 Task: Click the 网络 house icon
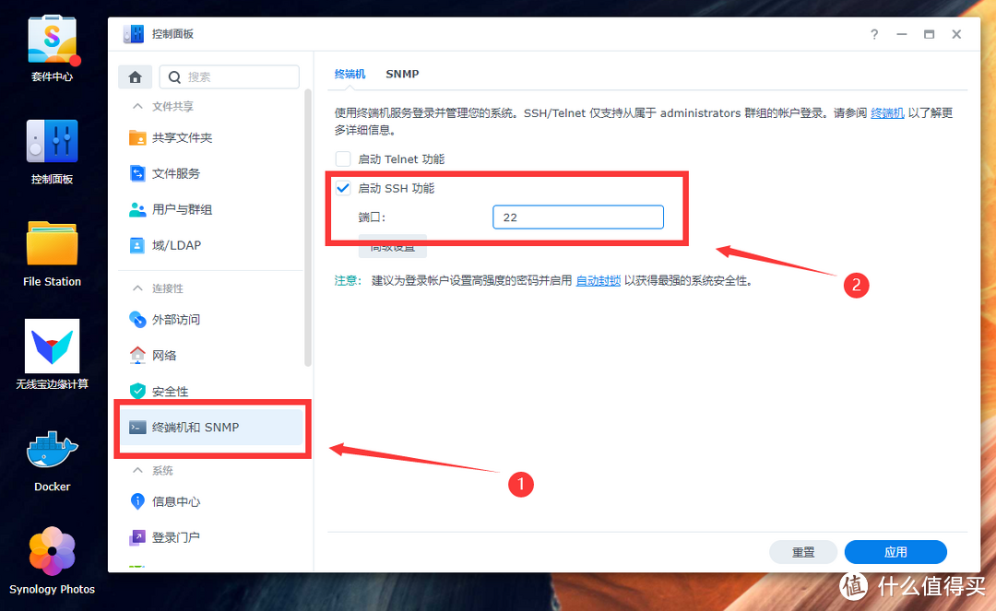(x=137, y=356)
